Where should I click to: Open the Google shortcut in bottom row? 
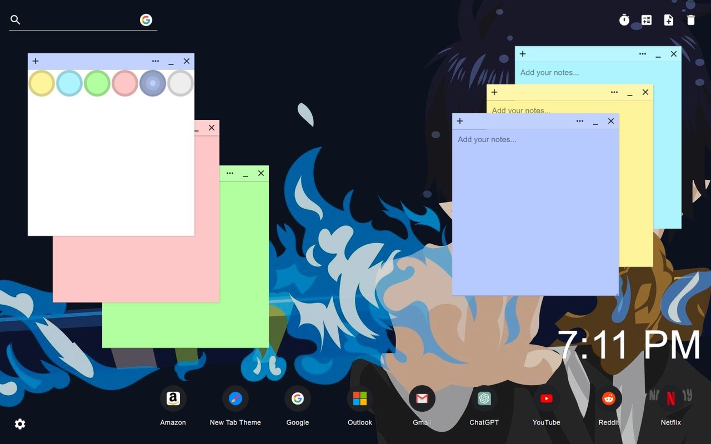[x=298, y=406]
